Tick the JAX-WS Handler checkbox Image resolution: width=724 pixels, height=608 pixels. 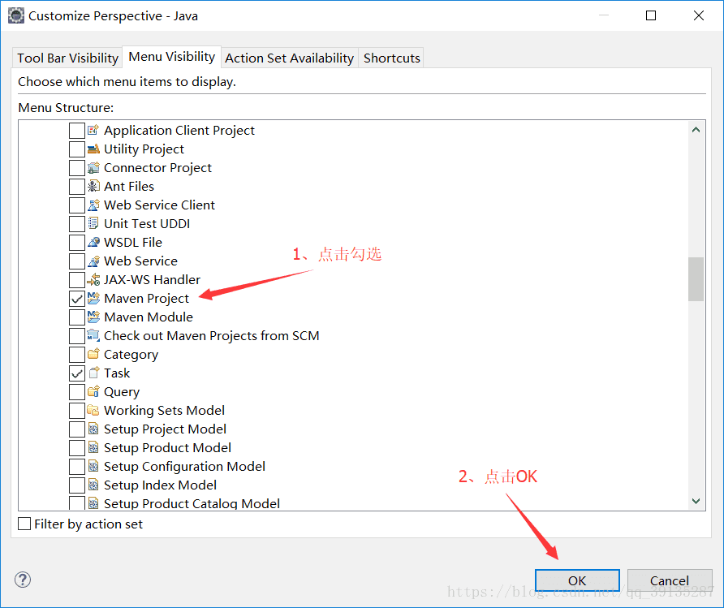[77, 280]
